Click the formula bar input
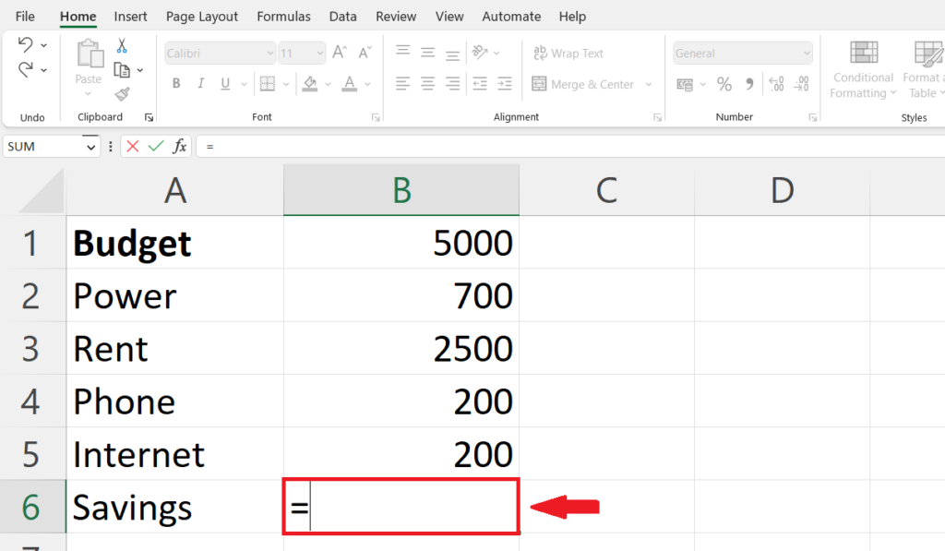 click(570, 147)
